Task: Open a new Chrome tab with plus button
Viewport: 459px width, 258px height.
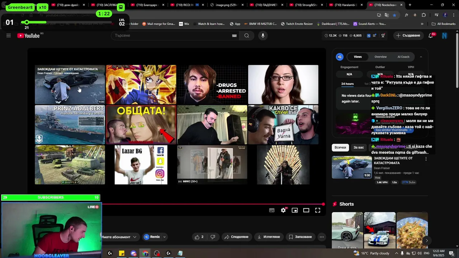Action: (410, 5)
